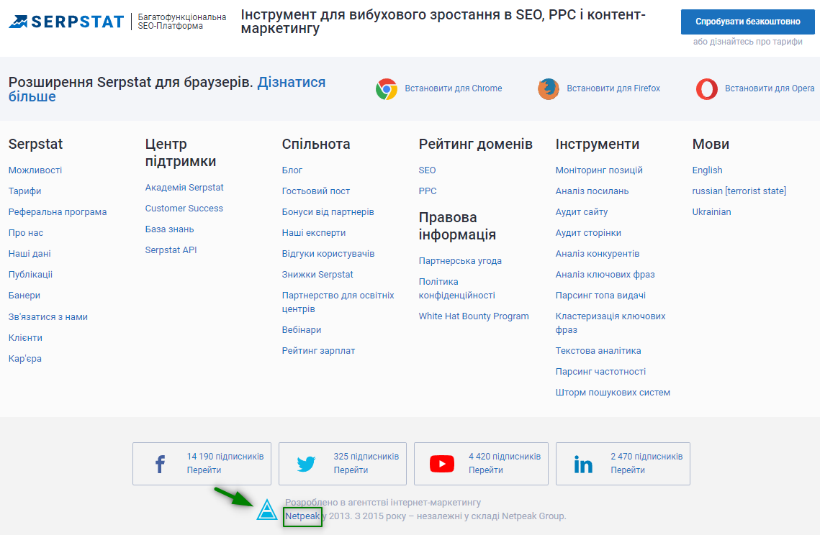Switch language to English

pyautogui.click(x=707, y=170)
